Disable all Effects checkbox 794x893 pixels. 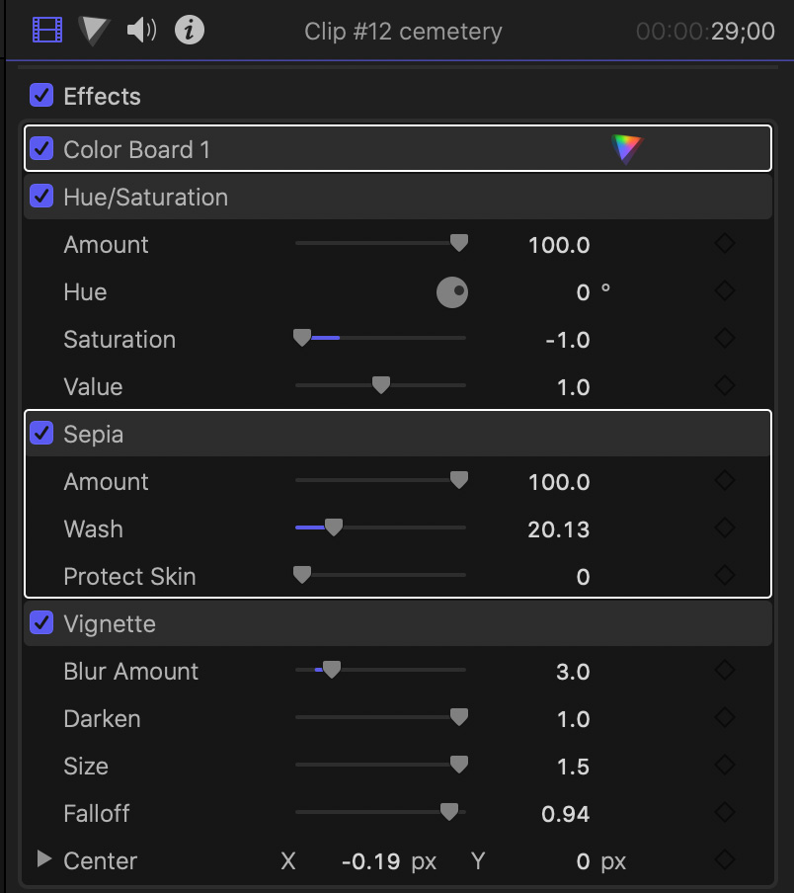[x=41, y=96]
